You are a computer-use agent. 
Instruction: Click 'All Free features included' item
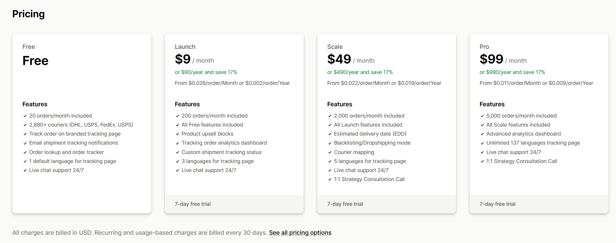click(212, 125)
